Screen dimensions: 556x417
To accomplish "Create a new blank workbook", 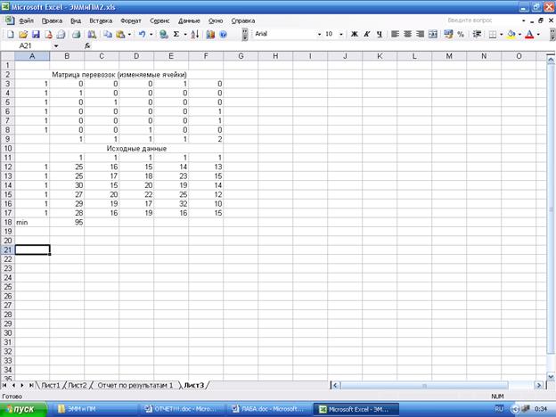I will 11,35.
